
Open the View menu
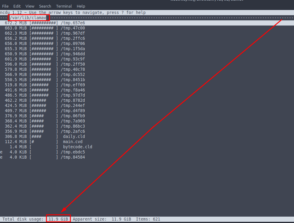click(30, 6)
